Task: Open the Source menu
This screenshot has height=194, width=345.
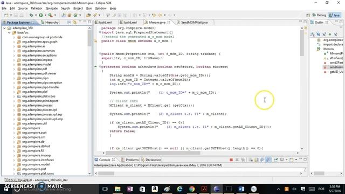Action: tap(23, 9)
